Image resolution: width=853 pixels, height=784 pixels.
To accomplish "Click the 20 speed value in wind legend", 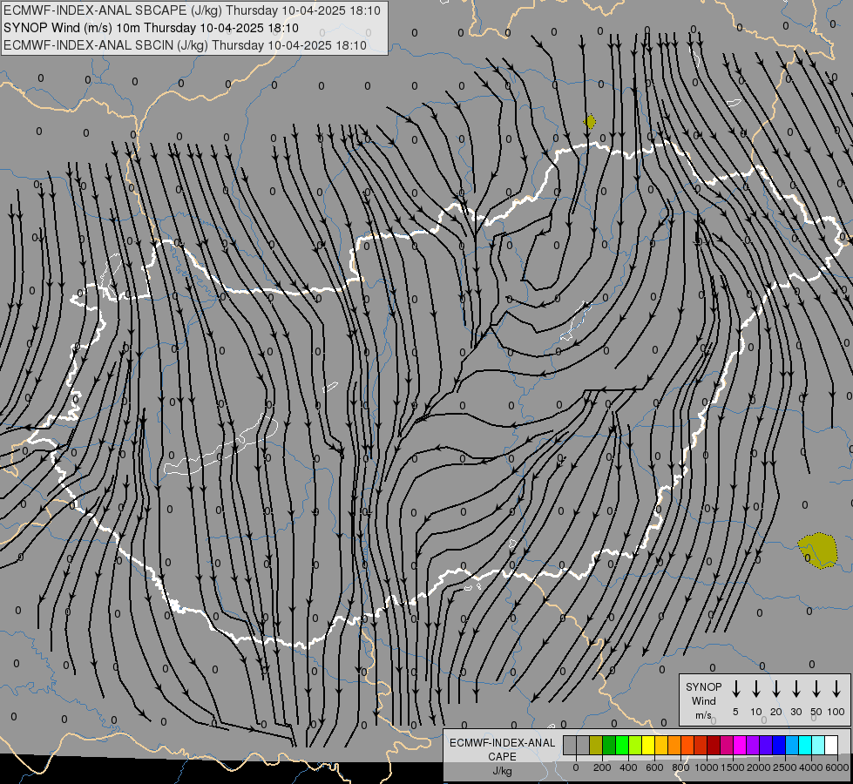I will [776, 712].
